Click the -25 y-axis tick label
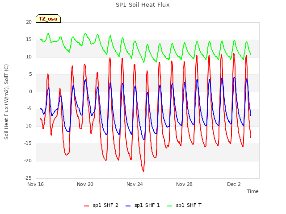Screen dimensions: 286x214 pos(28,178)
